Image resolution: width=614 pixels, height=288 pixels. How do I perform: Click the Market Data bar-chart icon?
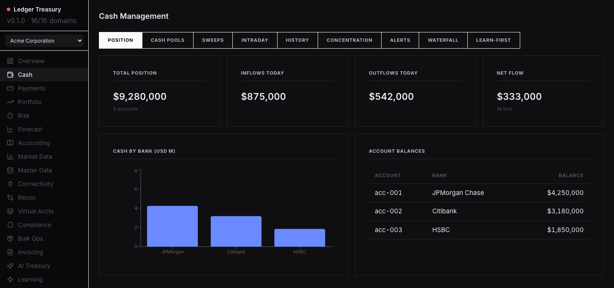(x=10, y=157)
